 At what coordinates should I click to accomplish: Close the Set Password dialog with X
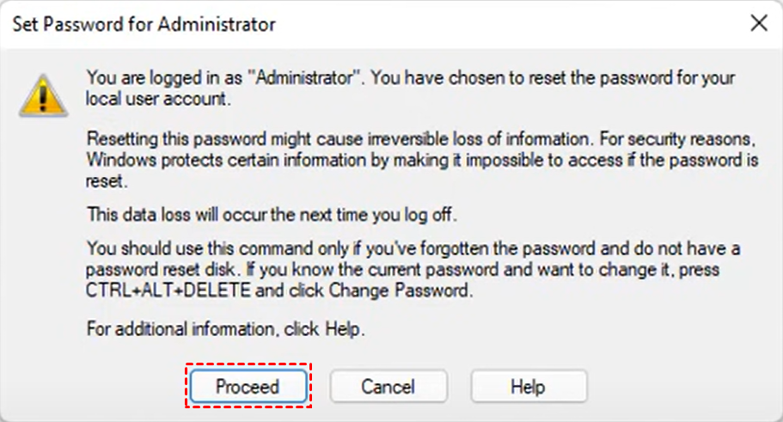(x=759, y=23)
